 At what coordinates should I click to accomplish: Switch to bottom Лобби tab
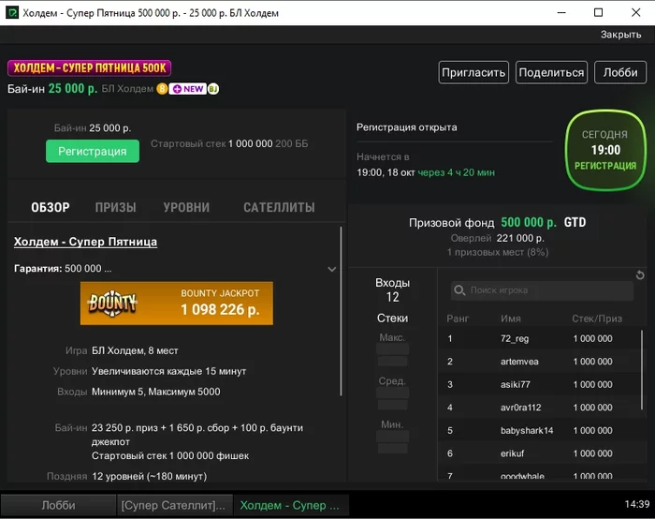point(58,505)
